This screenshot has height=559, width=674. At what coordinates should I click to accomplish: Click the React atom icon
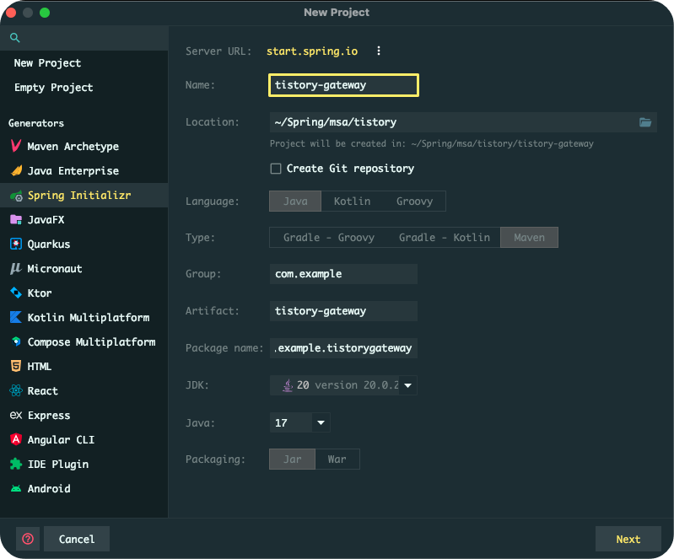[x=16, y=390]
